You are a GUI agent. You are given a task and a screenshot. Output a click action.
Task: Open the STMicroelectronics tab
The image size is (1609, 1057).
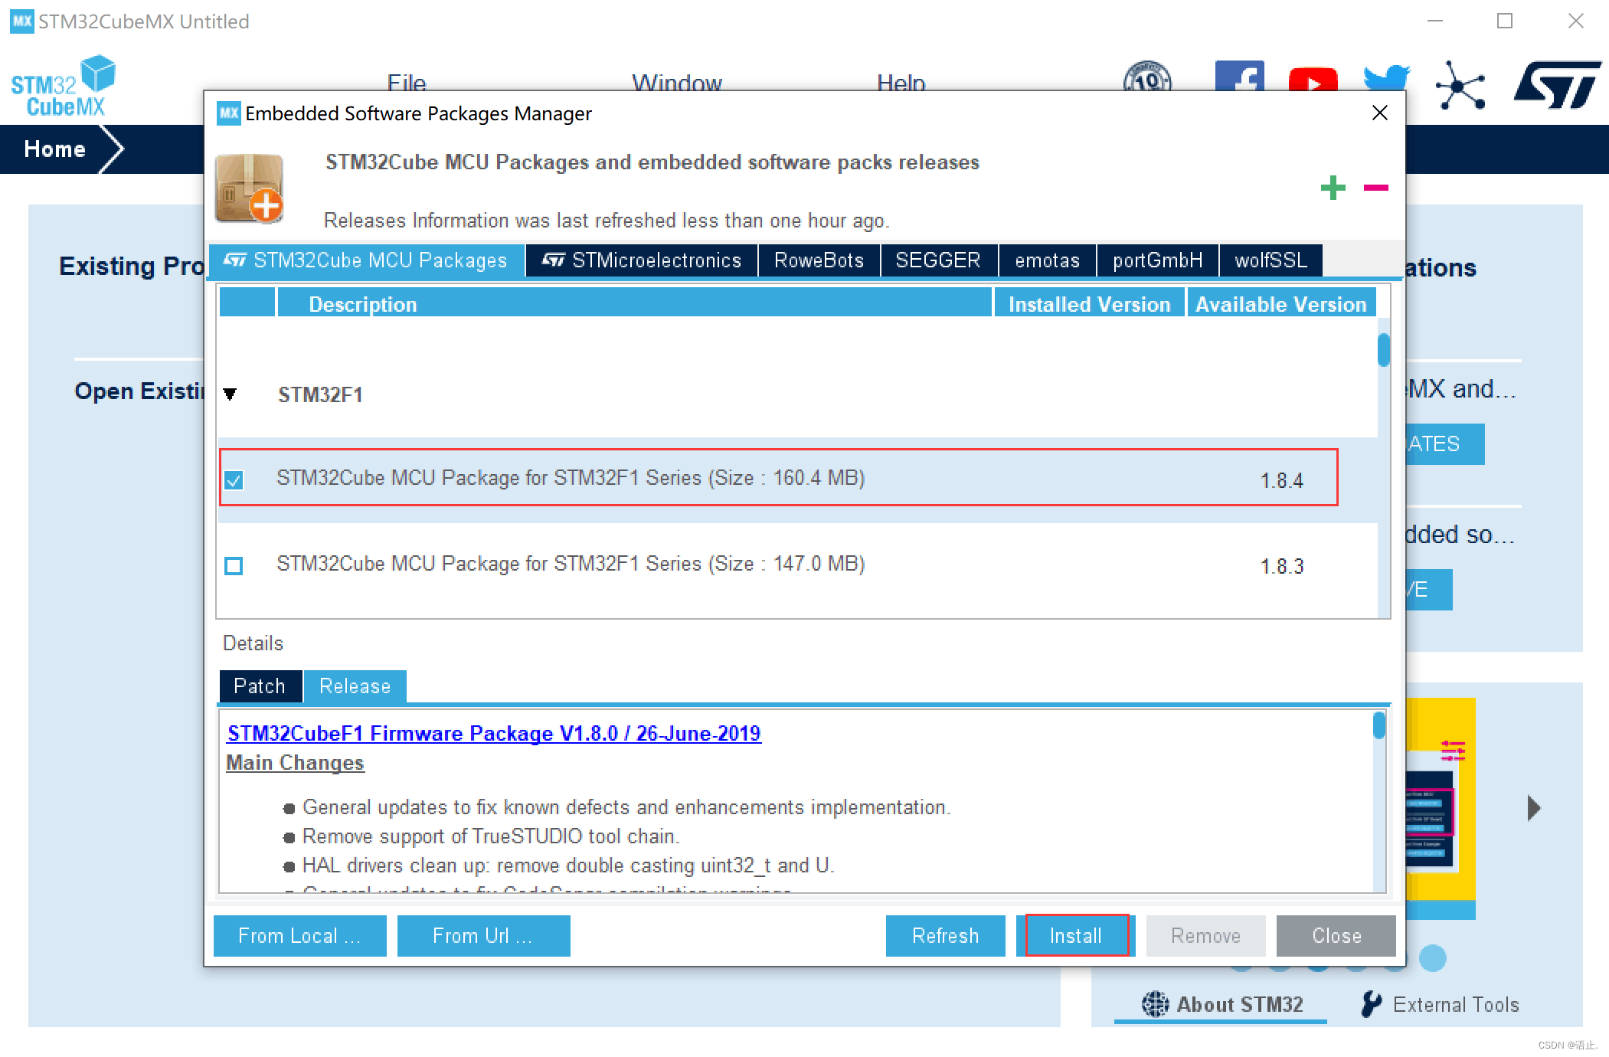point(641,260)
